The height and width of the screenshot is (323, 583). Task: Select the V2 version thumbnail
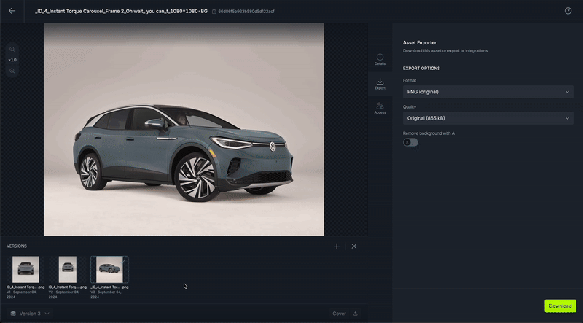[67, 269]
